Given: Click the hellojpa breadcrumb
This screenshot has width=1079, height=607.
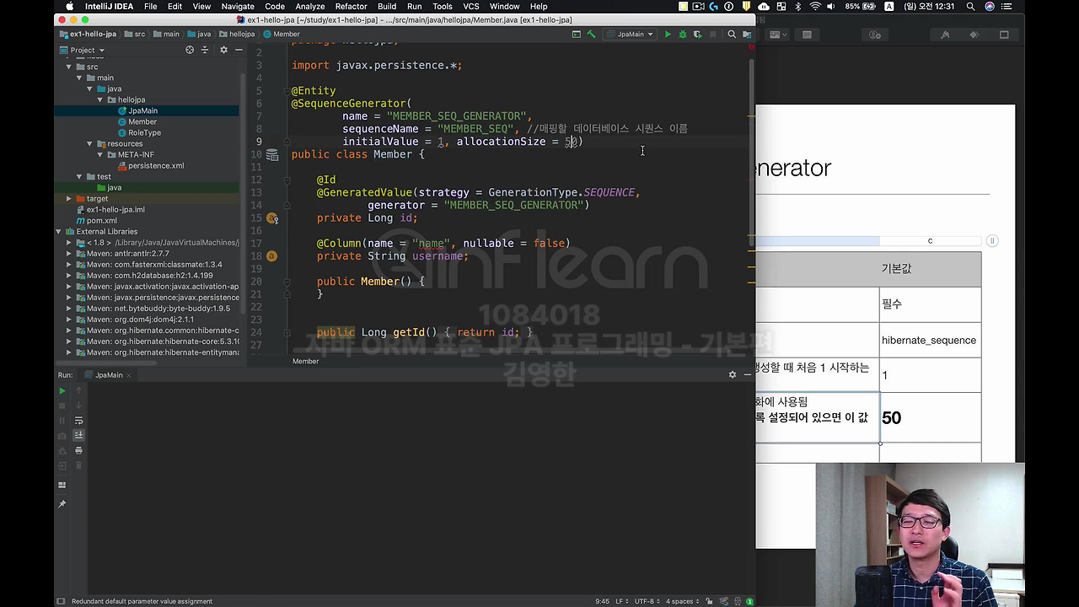Looking at the screenshot, I should (x=236, y=35).
